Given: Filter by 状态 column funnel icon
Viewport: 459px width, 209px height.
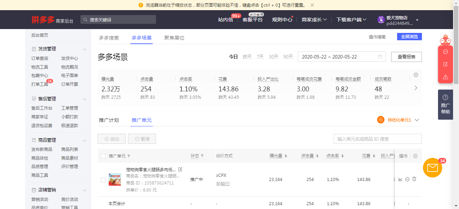Looking at the screenshot, I should pyautogui.click(x=202, y=156).
